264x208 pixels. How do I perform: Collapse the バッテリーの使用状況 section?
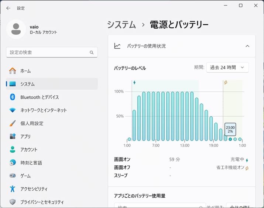247,46
